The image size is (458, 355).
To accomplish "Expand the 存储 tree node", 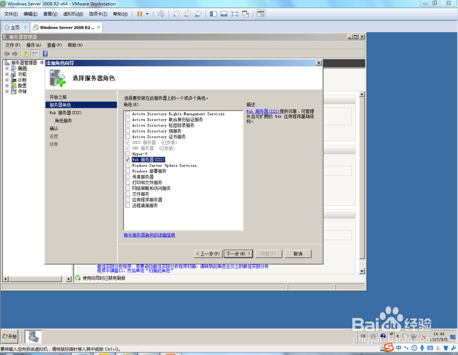I will coord(7,92).
